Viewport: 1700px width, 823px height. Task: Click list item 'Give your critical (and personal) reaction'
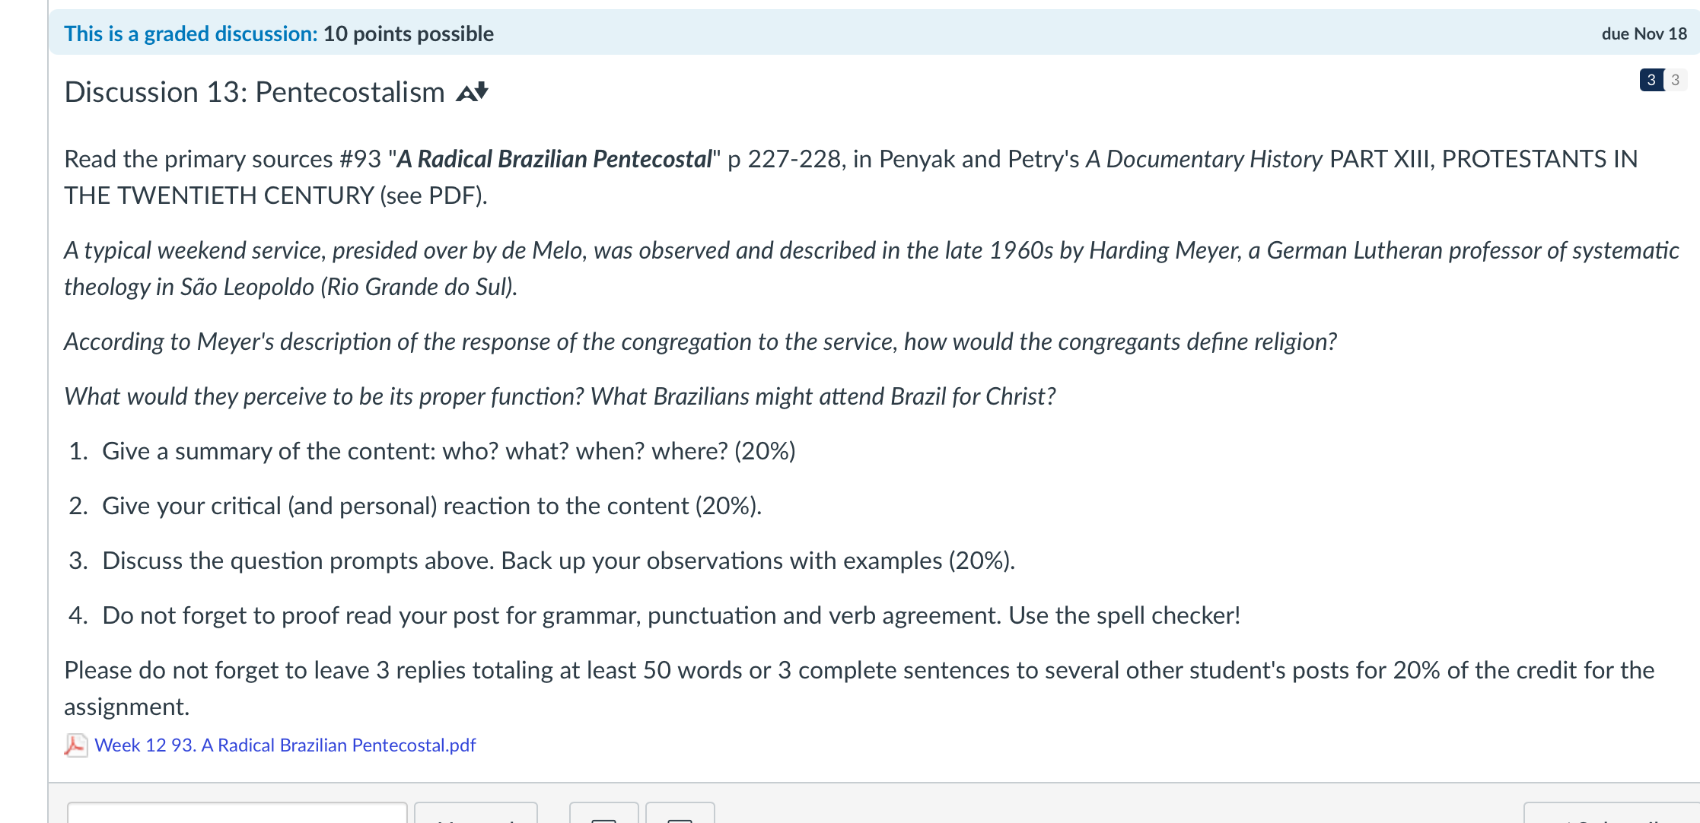432,506
